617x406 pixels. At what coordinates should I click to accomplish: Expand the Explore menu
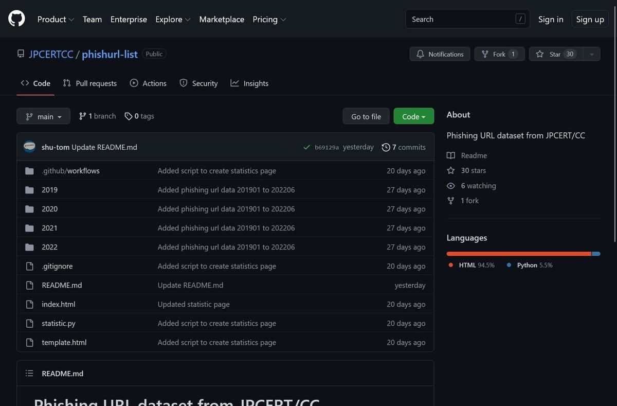(x=173, y=19)
